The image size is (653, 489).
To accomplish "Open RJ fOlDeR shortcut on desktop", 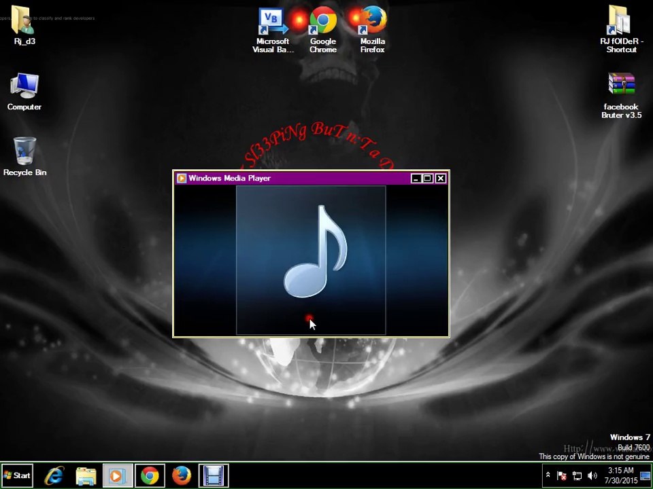I will (x=621, y=29).
